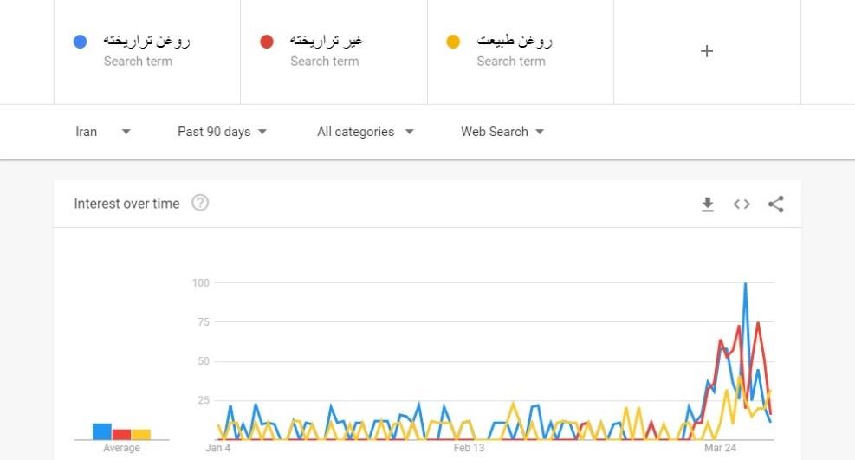Click the Mar 24 date label on the axis
Image resolution: width=855 pixels, height=460 pixels.
720,448
